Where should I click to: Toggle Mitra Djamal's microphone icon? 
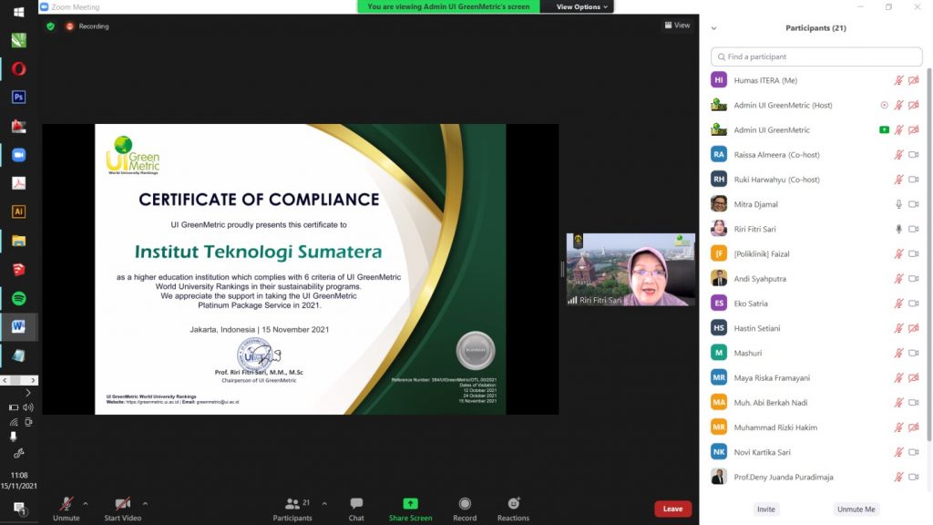pos(898,204)
